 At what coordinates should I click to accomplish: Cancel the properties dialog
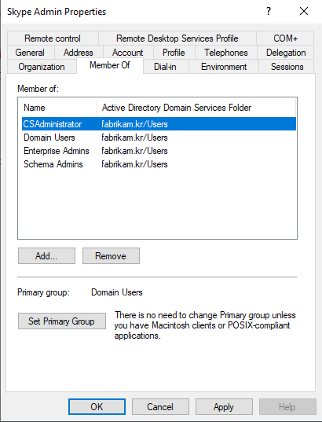(x=160, y=406)
